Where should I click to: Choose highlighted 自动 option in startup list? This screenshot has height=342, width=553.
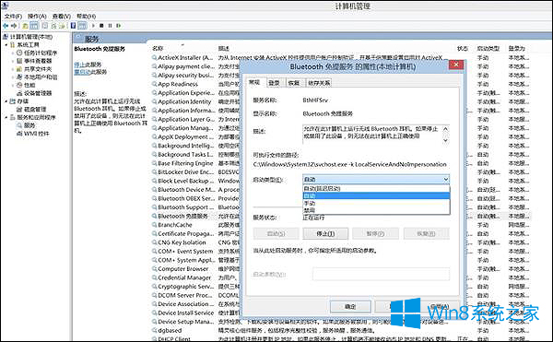376,195
